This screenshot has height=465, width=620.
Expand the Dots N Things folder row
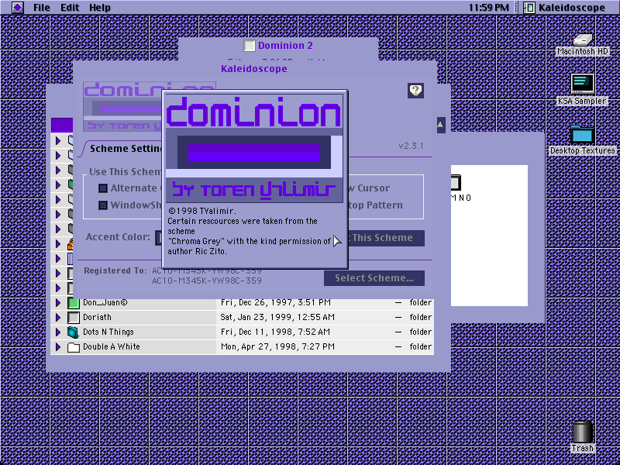pyautogui.click(x=58, y=332)
